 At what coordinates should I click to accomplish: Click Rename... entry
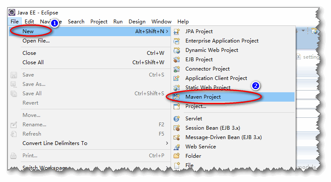pyautogui.click(x=90, y=125)
